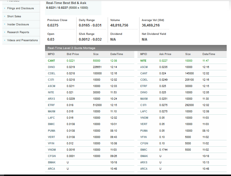
Task: Select the NITE best ask row MPID
Action: click(x=144, y=61)
